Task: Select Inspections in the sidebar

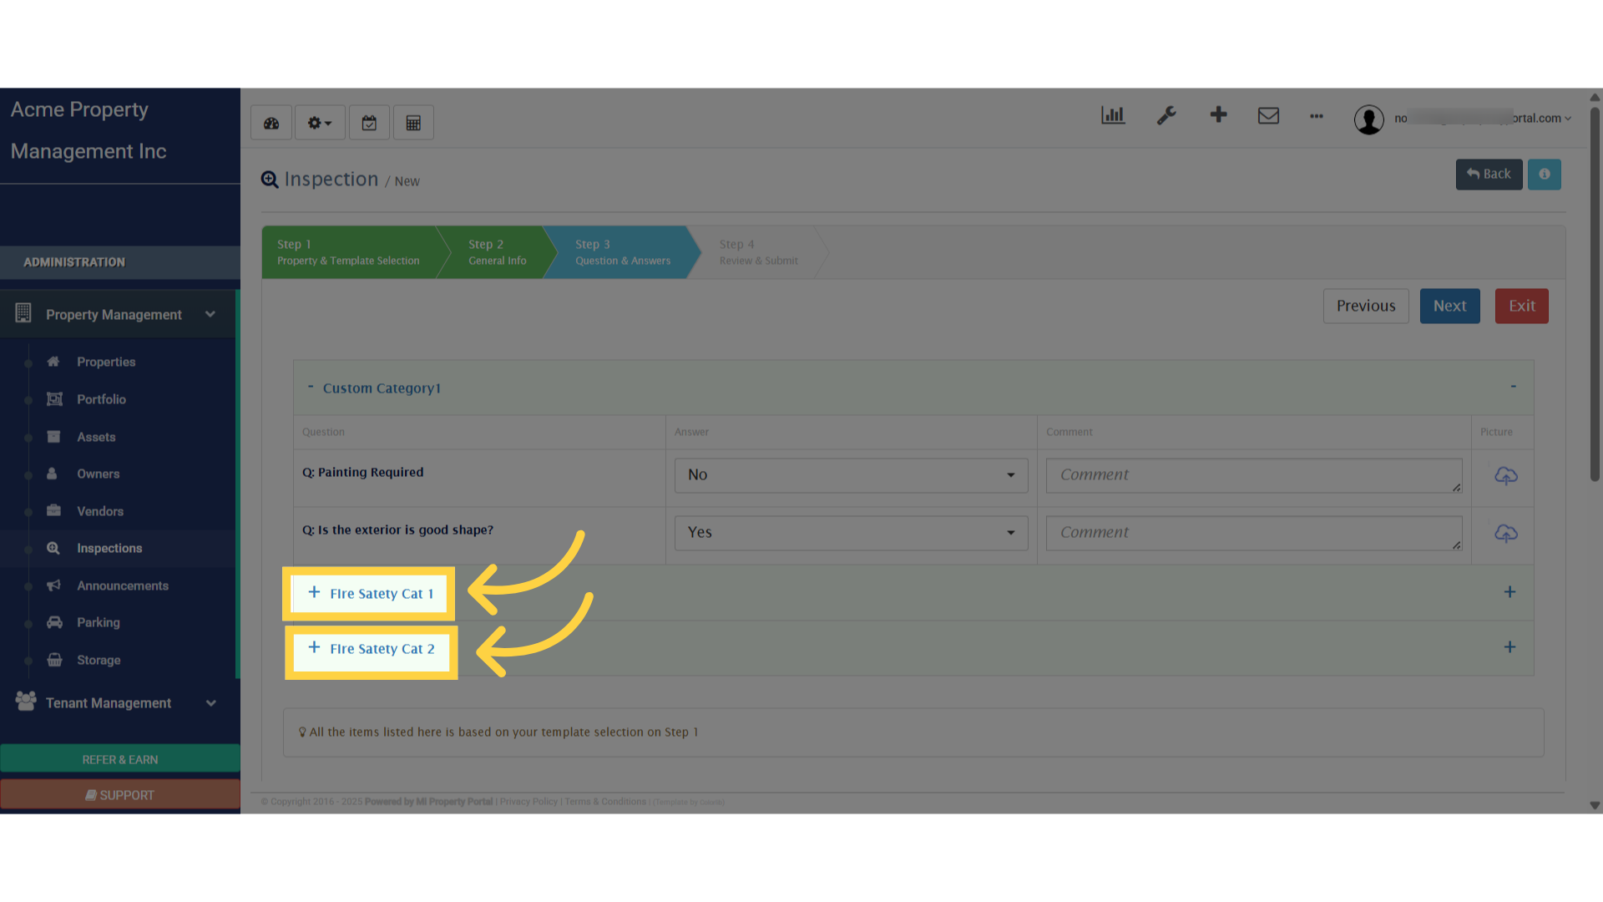Action: [109, 548]
